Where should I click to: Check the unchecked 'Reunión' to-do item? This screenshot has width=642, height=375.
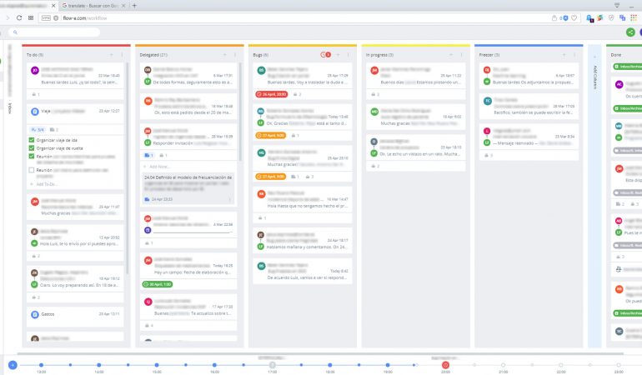(32, 169)
